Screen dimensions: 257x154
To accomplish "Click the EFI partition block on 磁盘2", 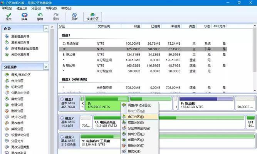I will coord(250,122).
